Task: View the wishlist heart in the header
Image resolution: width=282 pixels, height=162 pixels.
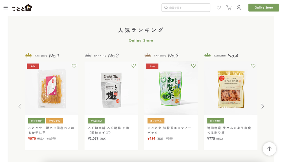Action: [x=219, y=8]
